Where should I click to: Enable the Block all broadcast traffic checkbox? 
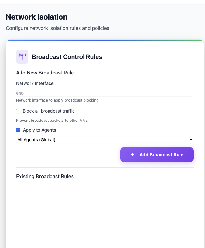(x=18, y=111)
